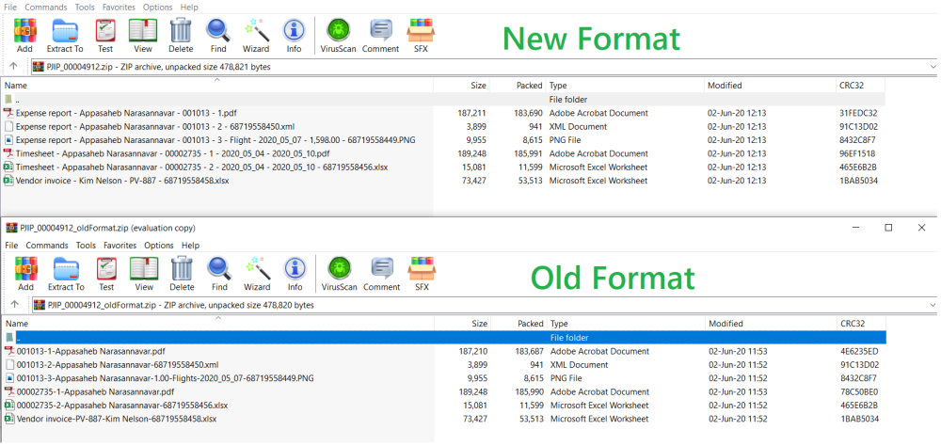Go up one level in top window

click(14, 67)
